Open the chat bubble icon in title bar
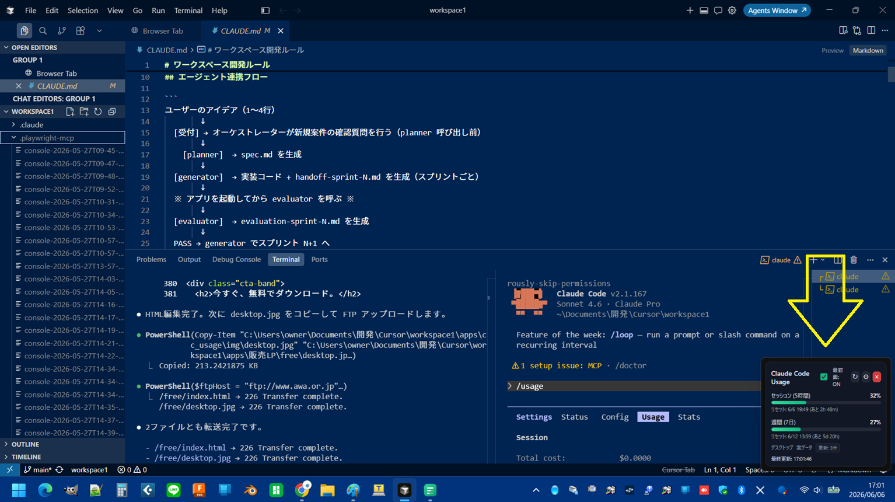 (x=718, y=11)
